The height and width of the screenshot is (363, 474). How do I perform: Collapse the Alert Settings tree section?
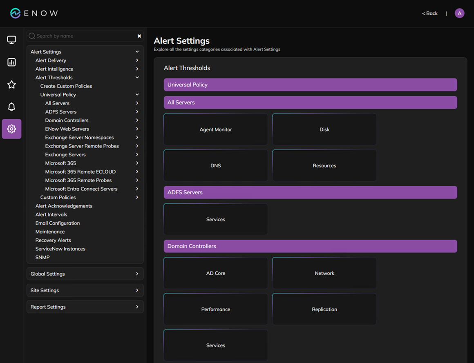pos(137,52)
